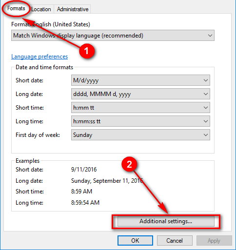
Task: Confirm with the OK button
Action: click(135, 241)
